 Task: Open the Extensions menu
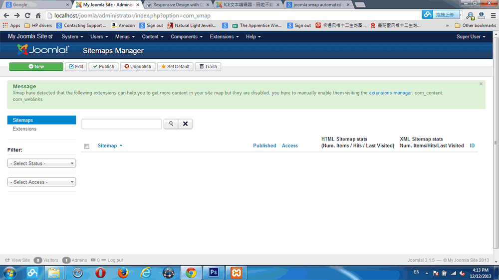pos(224,36)
